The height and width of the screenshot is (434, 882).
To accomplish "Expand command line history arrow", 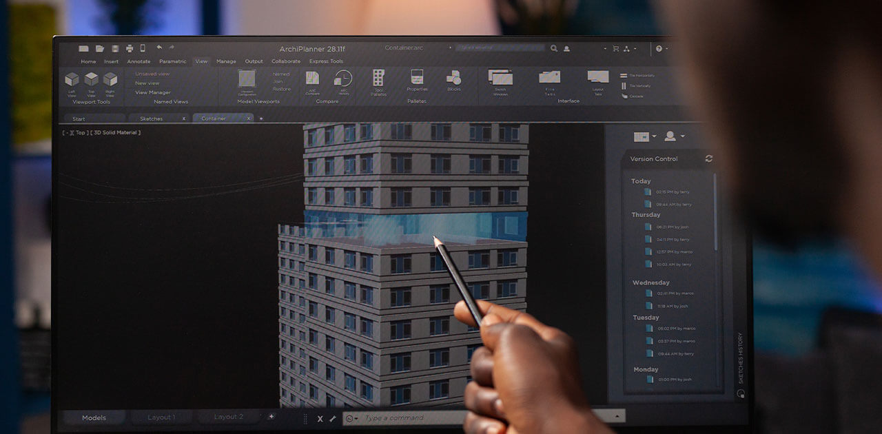I will click(x=618, y=415).
